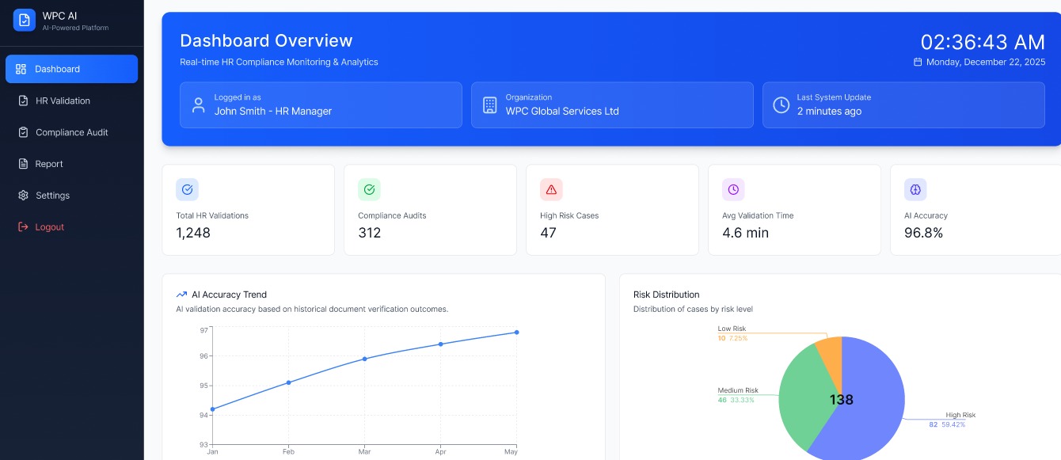Click the Organization building icon
The image size is (1061, 460).
(x=489, y=105)
